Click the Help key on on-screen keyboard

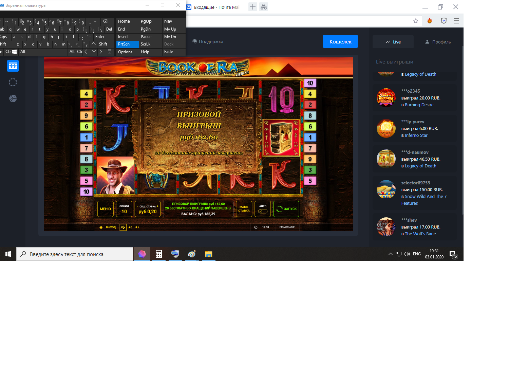[x=151, y=52]
